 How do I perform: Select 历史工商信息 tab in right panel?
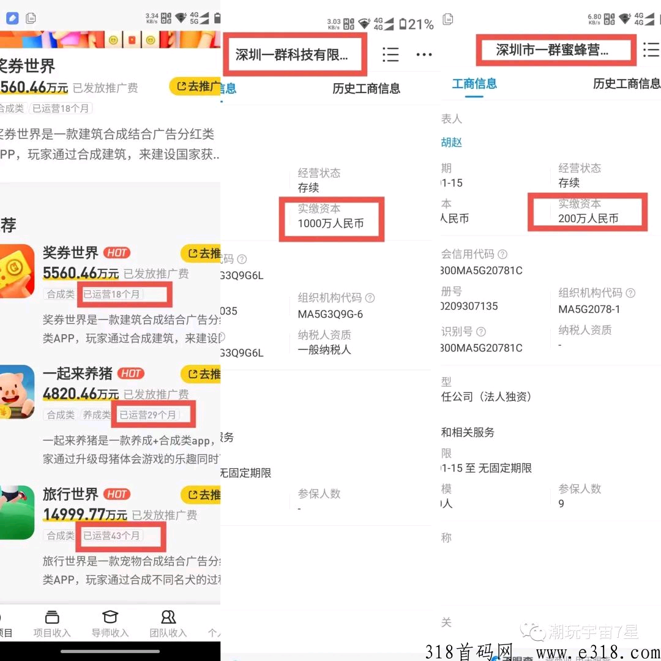click(627, 83)
